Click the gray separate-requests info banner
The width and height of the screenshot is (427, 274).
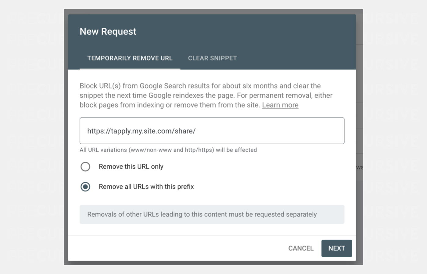(212, 214)
